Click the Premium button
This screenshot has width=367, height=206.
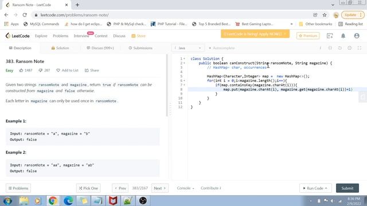[x=308, y=35]
